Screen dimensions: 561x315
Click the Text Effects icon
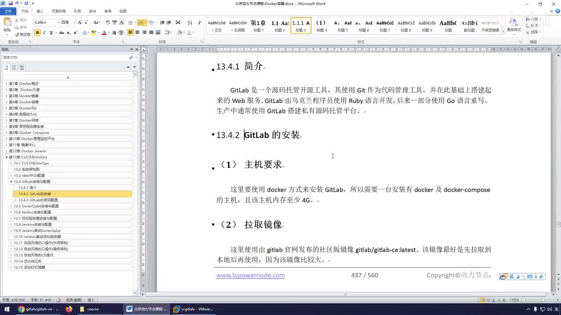point(85,33)
